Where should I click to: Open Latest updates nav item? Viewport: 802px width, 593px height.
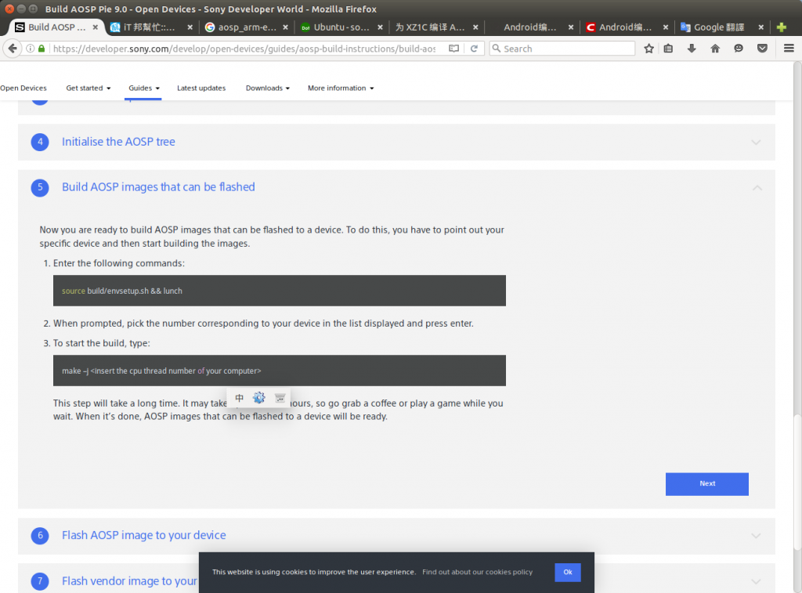point(201,88)
